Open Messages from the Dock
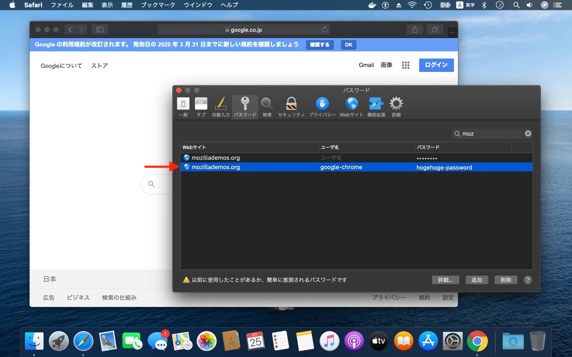This screenshot has width=572, height=357. tap(158, 341)
